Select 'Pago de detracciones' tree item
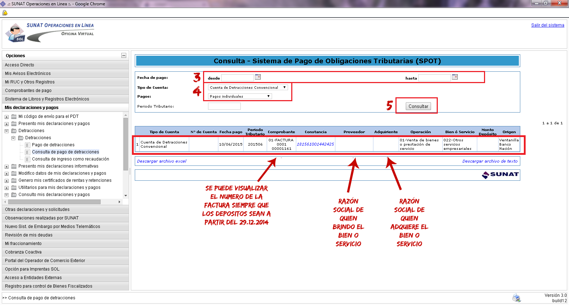569x305 pixels. click(x=53, y=145)
